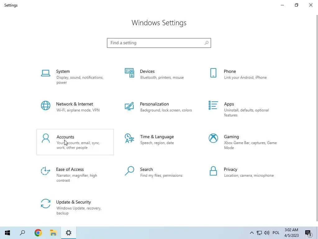318x239 pixels.
Task: Open Personalization settings title
Action: coord(154,104)
